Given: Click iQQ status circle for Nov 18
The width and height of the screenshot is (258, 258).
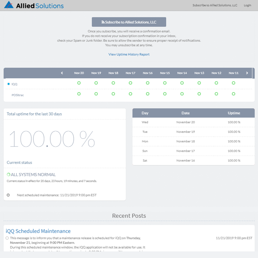Looking at the screenshot, I should [113, 83].
